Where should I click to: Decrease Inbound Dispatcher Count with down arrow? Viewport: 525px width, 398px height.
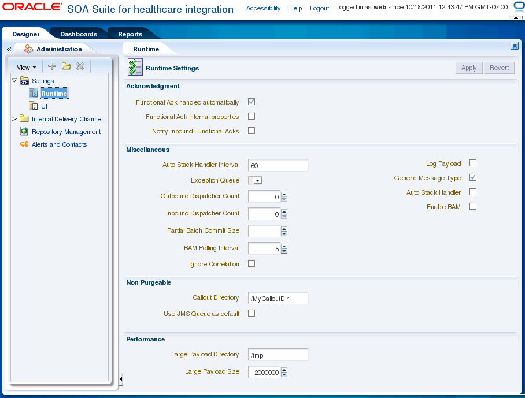tap(284, 217)
